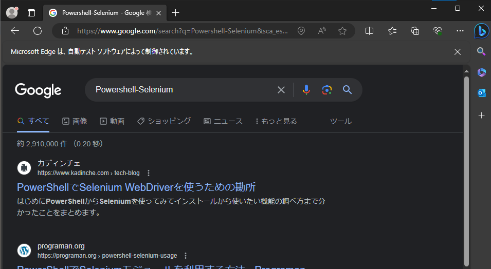Viewport: 491px width, 269px height.
Task: Open the Collections panel
Action: pyautogui.click(x=415, y=31)
